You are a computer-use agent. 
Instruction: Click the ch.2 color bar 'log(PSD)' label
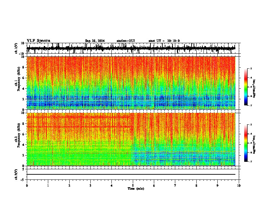click(254, 144)
